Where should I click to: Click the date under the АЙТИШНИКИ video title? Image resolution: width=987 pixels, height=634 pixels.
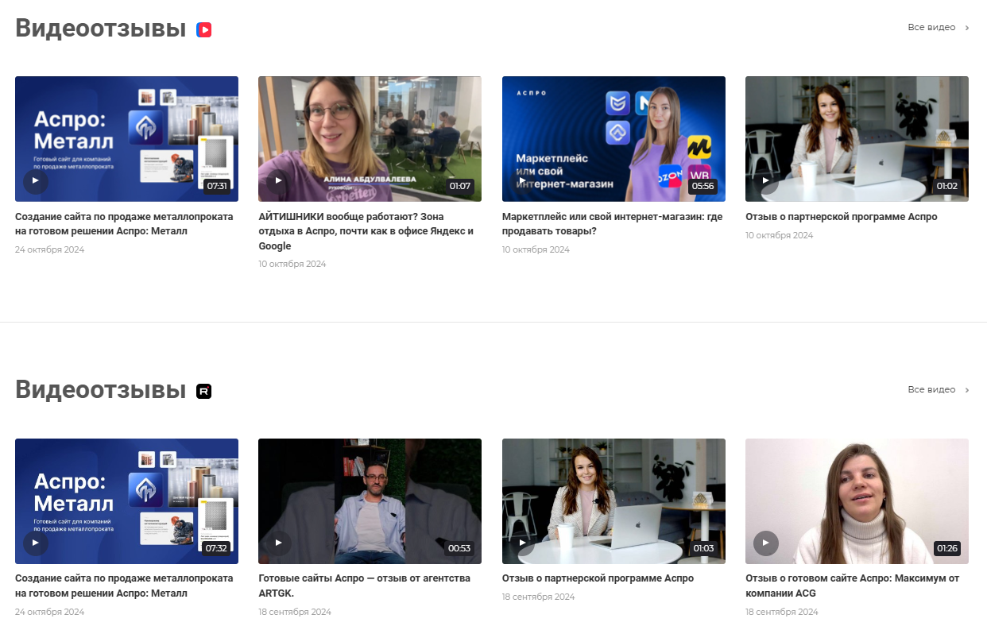(292, 264)
